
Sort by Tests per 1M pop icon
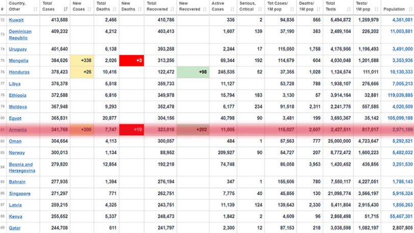[x=377, y=9]
